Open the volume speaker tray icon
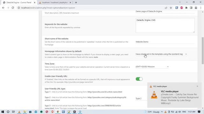The height and width of the screenshot is (114, 204). coord(180,112)
